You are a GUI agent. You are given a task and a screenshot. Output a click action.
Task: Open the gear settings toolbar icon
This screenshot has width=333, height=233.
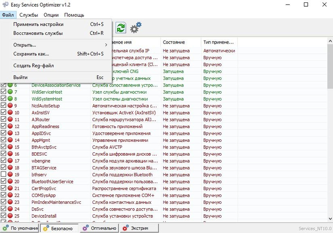pos(136,27)
